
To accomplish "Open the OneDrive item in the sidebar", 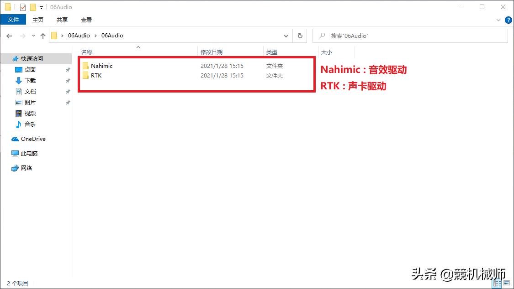I will (x=32, y=139).
